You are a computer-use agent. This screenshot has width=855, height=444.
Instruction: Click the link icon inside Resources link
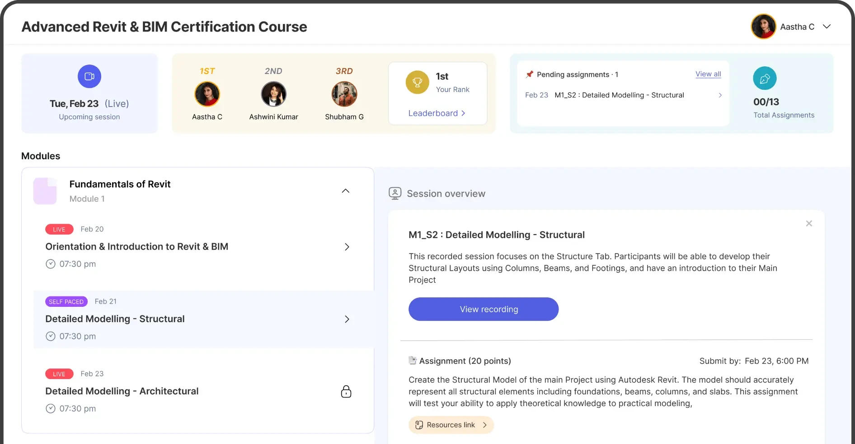click(x=419, y=425)
